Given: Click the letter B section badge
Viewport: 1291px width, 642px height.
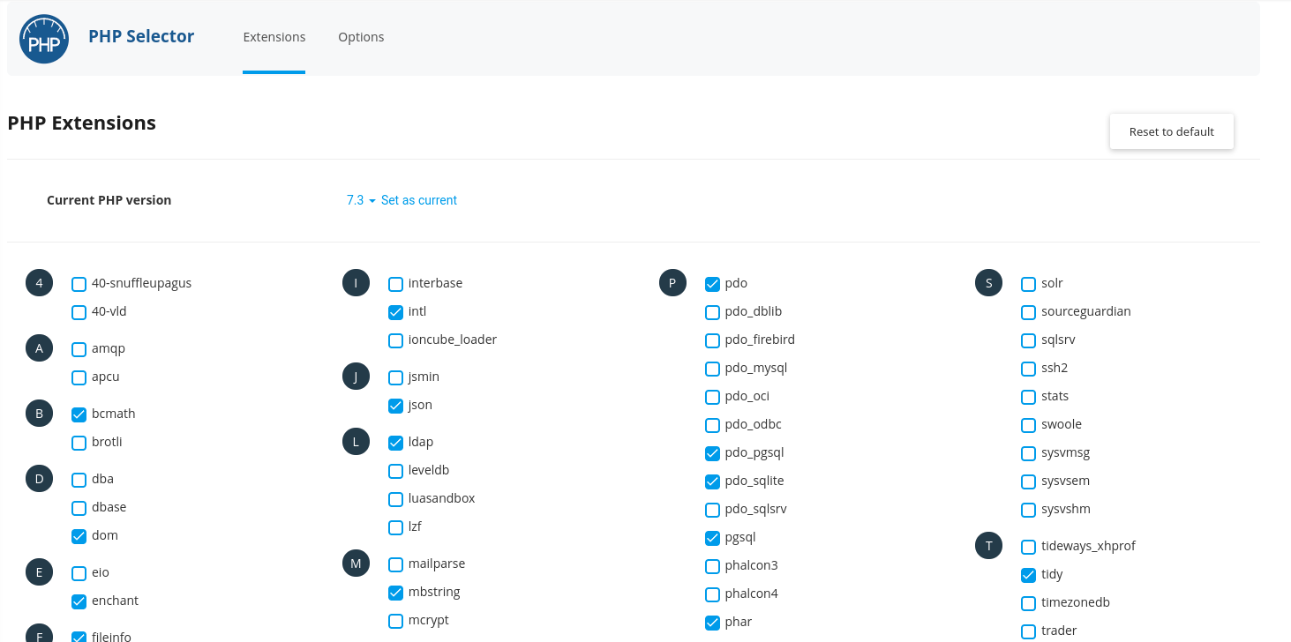Looking at the screenshot, I should [39, 414].
